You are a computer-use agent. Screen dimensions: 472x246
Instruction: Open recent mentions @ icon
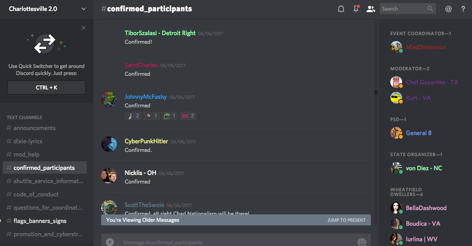[x=449, y=9]
